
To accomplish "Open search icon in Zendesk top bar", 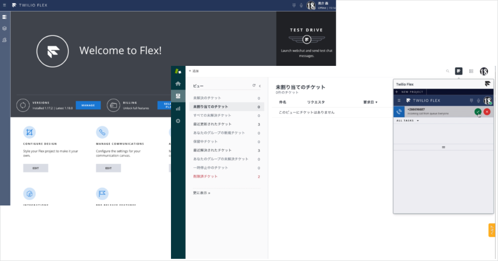I will (447, 71).
